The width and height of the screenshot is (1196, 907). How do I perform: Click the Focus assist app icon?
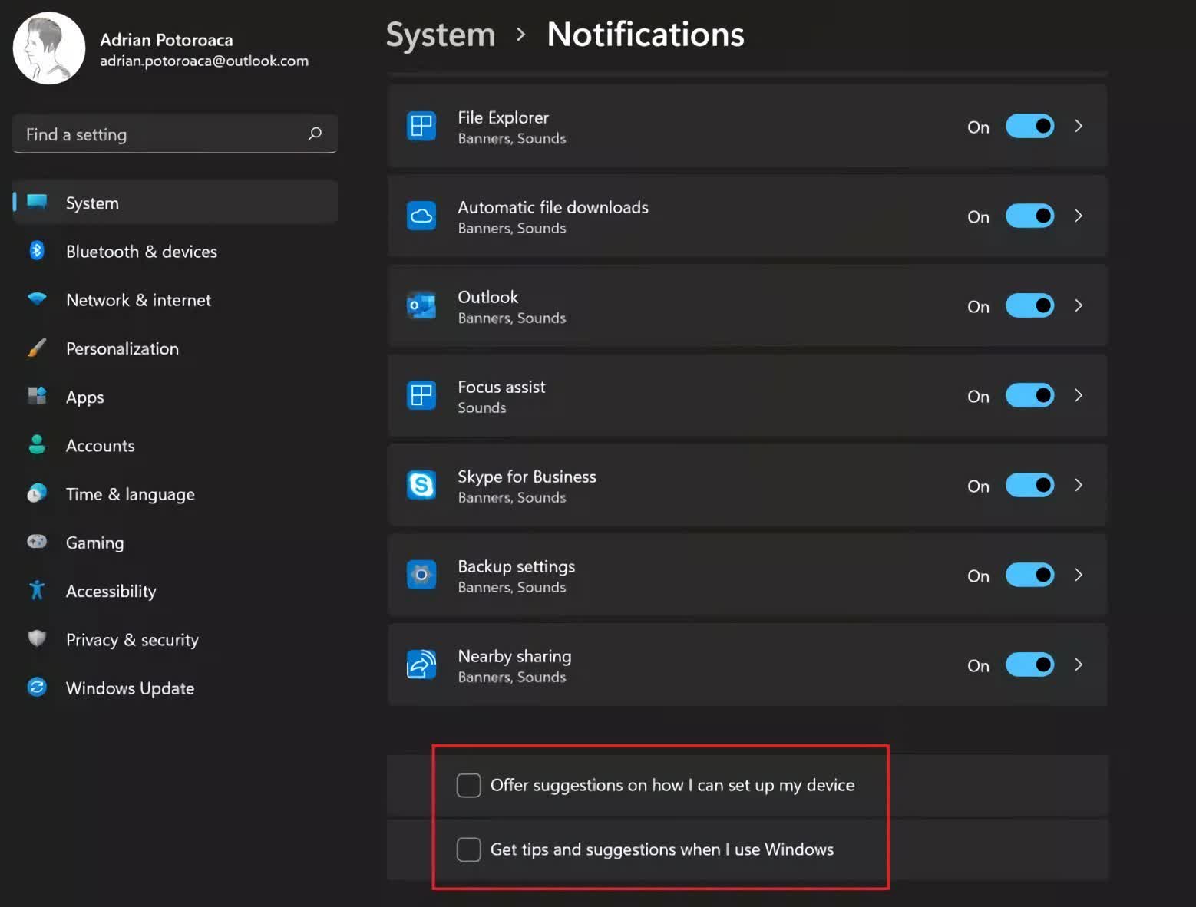click(421, 395)
